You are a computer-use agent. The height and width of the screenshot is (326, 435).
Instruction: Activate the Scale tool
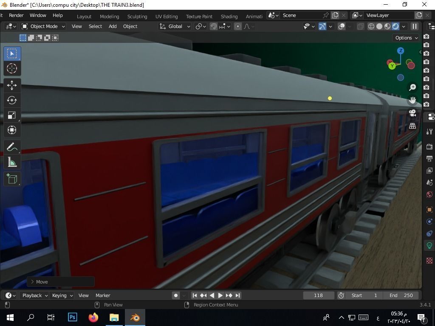11,115
